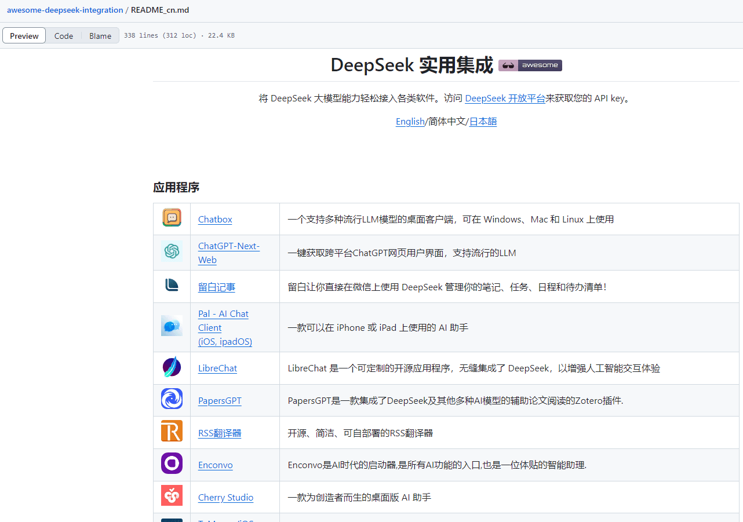Switch to the Code tab
This screenshot has width=743, height=522.
(x=64, y=36)
